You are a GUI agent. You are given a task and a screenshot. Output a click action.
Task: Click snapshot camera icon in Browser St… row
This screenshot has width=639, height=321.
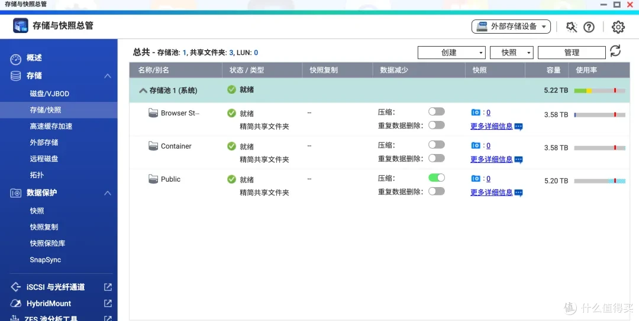tap(476, 113)
